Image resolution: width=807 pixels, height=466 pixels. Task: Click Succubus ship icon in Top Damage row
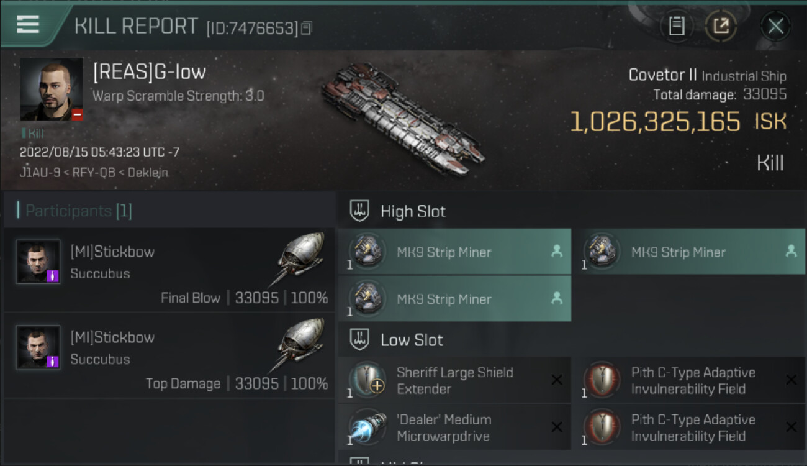point(301,345)
